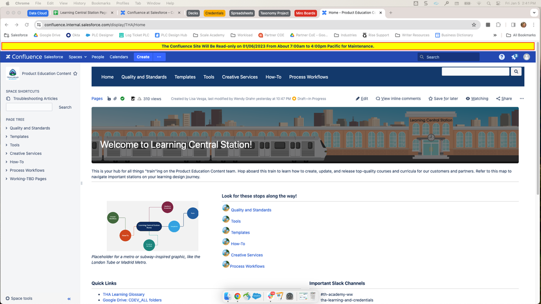Screen dimensions: 541x304
Task: Open Chrome extensions puzzle icon
Action: click(498, 25)
